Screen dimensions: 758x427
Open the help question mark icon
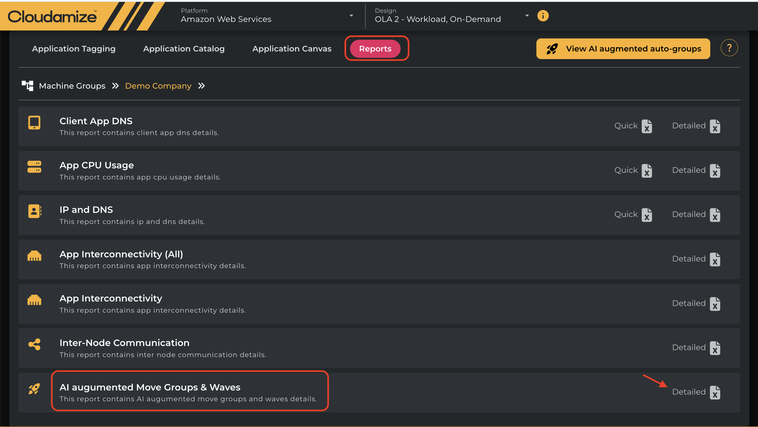(x=729, y=48)
